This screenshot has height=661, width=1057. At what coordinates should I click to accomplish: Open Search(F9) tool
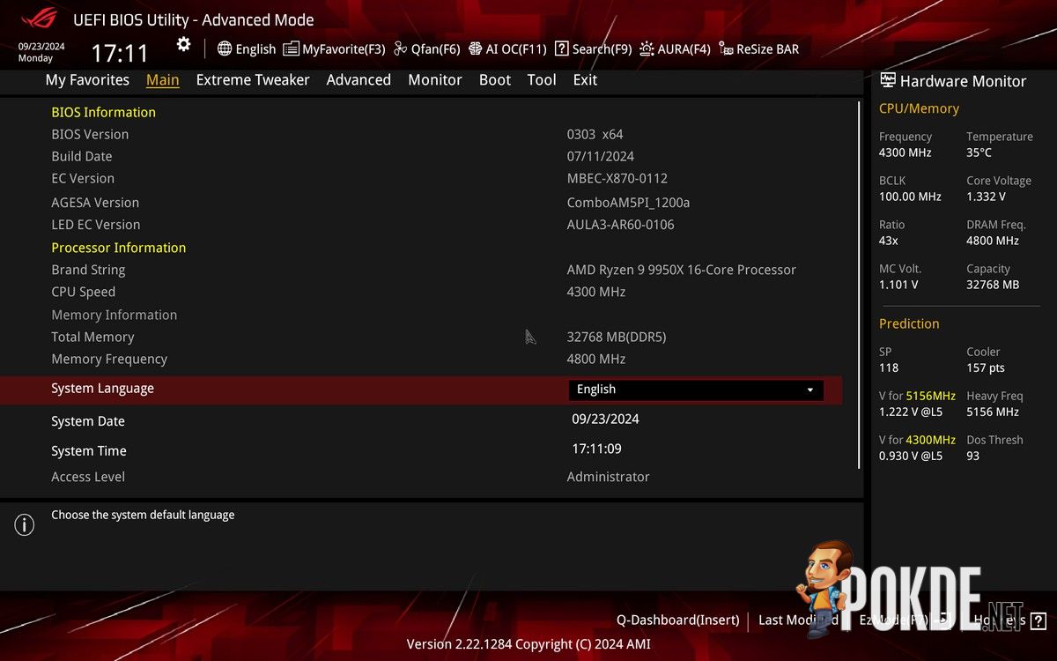[593, 49]
